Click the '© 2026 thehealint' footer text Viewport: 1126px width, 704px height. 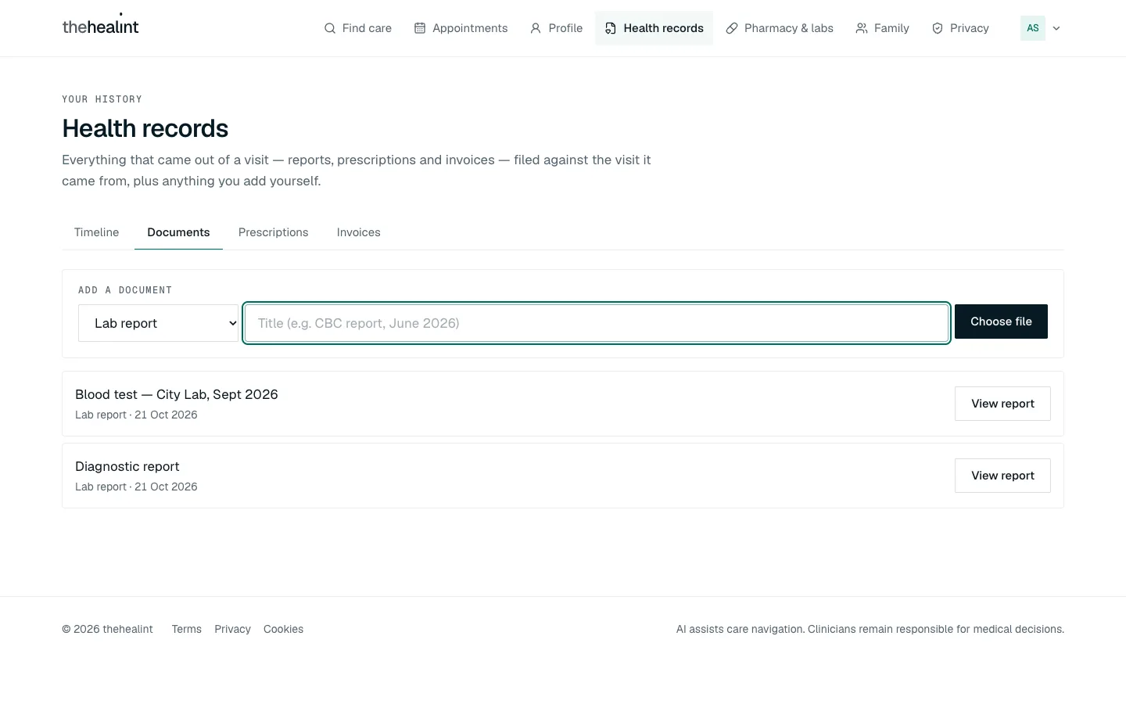pyautogui.click(x=108, y=629)
